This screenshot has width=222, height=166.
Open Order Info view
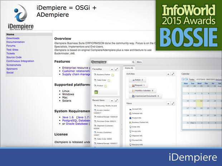click(136, 127)
